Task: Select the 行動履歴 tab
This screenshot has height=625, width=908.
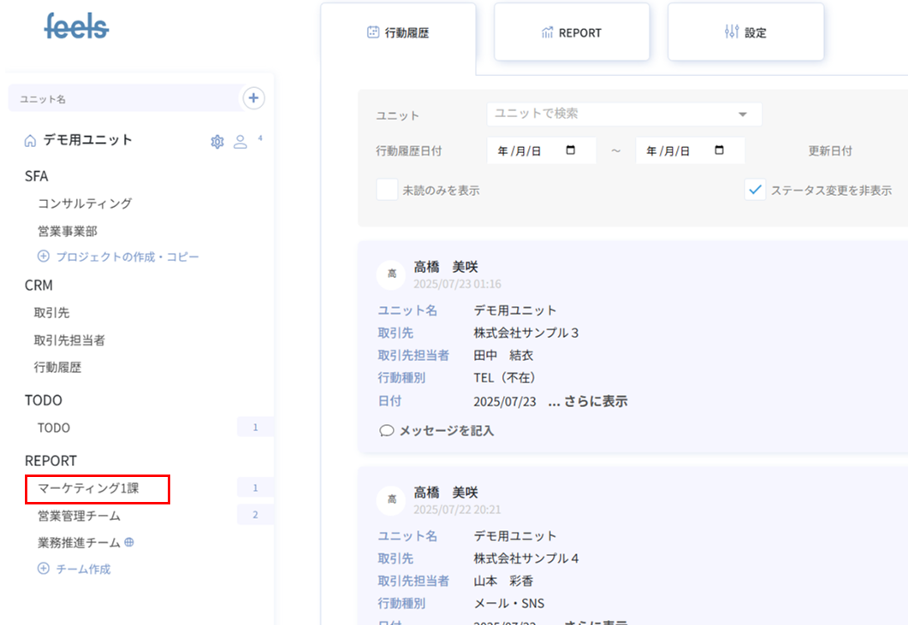Action: 398,33
